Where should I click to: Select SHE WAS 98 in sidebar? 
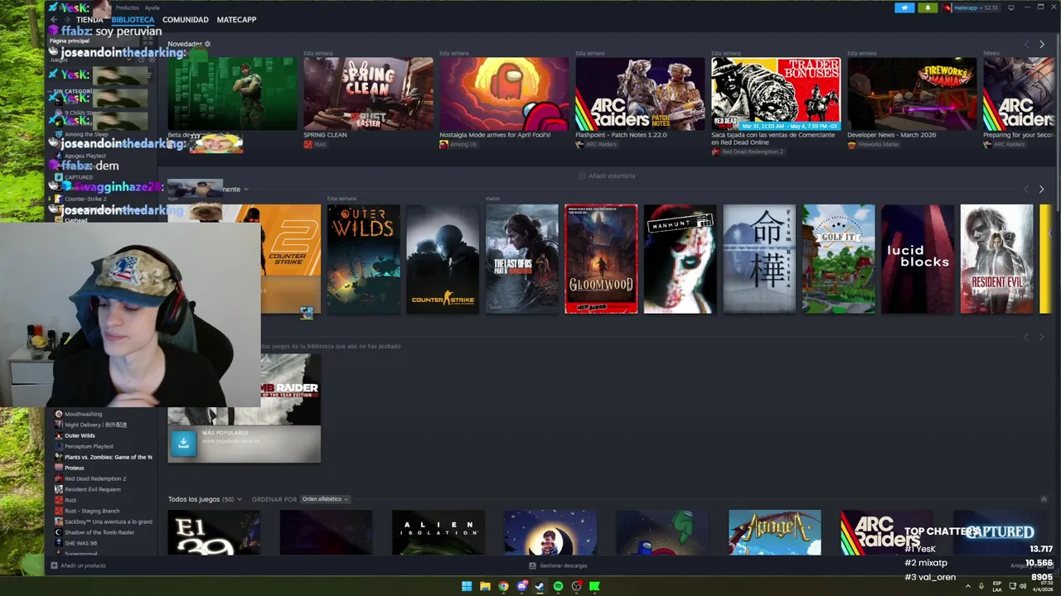click(x=80, y=543)
